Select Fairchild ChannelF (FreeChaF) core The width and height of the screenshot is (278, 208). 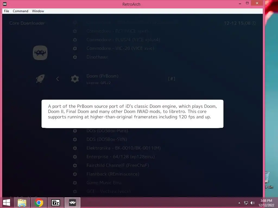coord(118,165)
